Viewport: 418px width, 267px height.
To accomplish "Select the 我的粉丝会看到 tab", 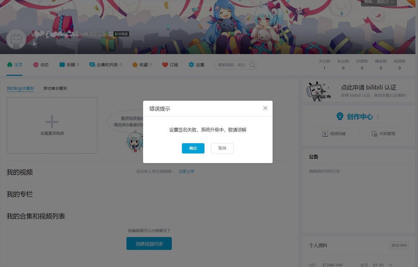I will coord(20,88).
